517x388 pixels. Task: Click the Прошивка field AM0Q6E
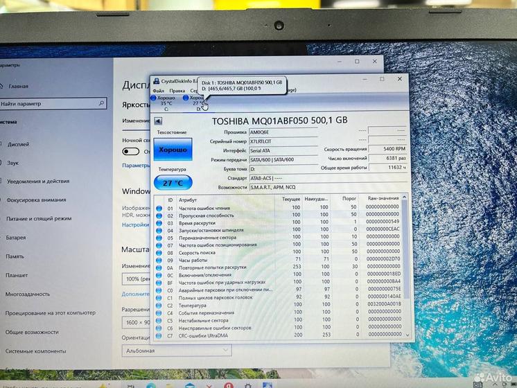tap(283, 132)
